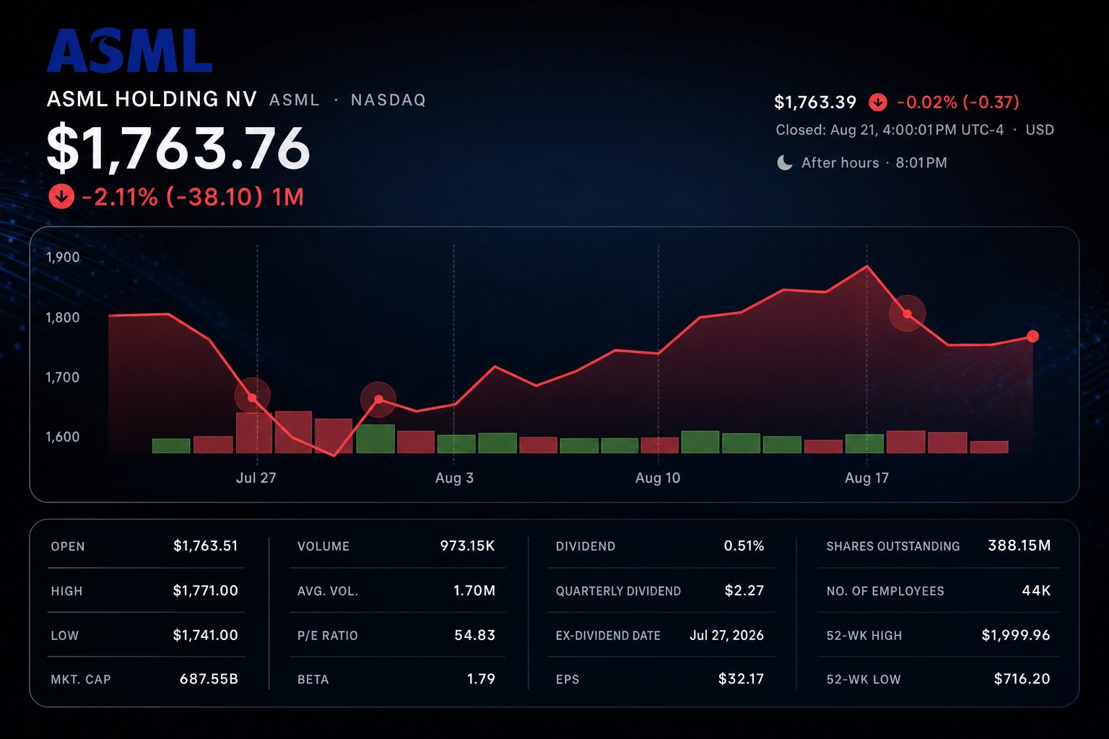Click the "VOLUME" row label
Screen dimensions: 1109x739
click(x=323, y=547)
